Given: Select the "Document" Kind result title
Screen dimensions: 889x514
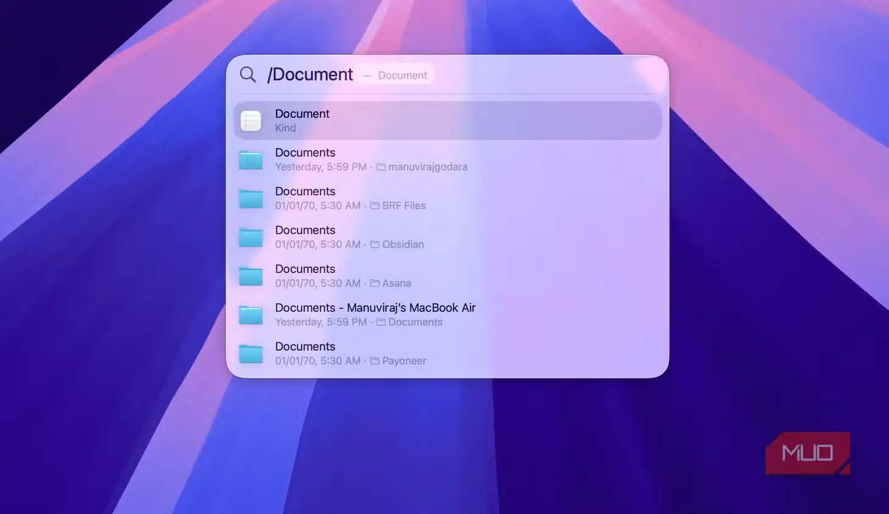Looking at the screenshot, I should (x=302, y=114).
